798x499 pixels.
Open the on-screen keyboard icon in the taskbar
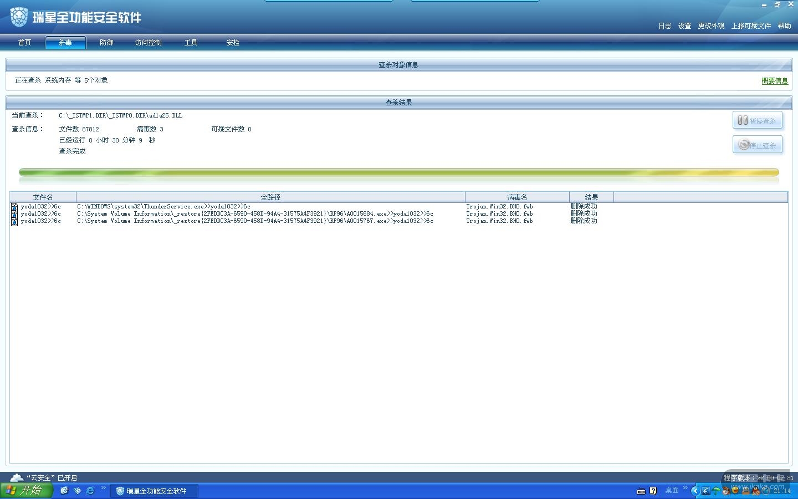point(641,491)
